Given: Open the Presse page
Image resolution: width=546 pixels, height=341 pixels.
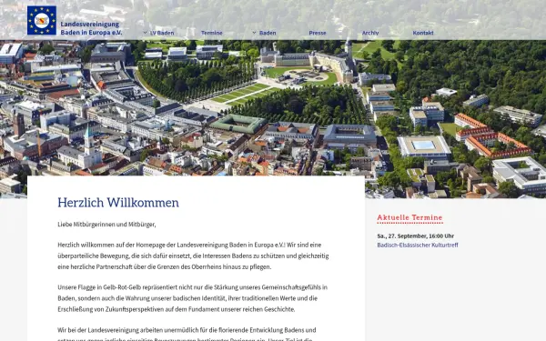Looking at the screenshot, I should [x=318, y=33].
